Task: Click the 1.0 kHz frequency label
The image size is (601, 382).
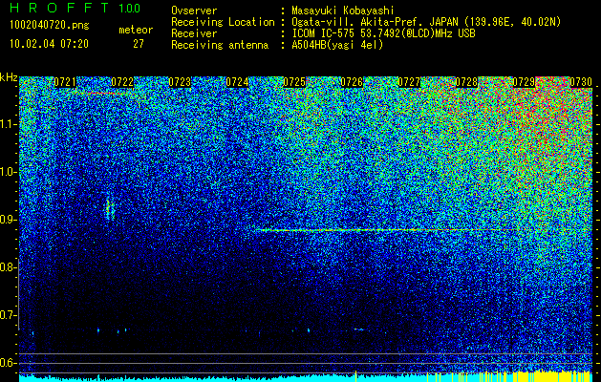Action: coord(9,172)
